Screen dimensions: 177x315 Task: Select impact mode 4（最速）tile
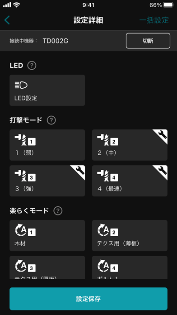tap(130, 181)
